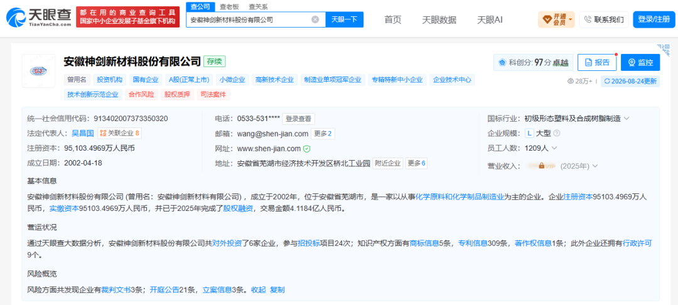Click the 制造业单项冠军企业 tag
The width and height of the screenshot is (678, 305).
[333, 80]
